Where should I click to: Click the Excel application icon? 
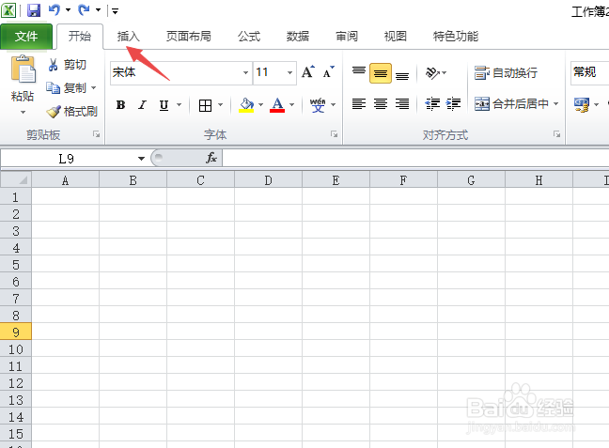[x=8, y=10]
